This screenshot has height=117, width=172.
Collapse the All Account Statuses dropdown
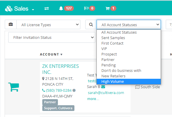(129, 25)
